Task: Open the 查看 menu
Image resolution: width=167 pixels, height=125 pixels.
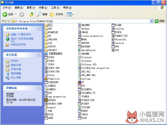Action: click(31, 7)
